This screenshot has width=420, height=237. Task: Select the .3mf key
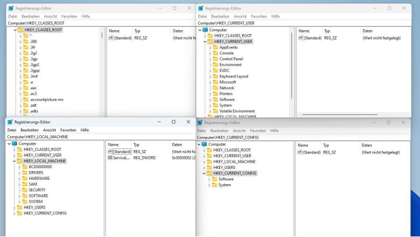tap(33, 76)
